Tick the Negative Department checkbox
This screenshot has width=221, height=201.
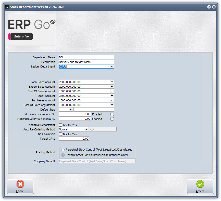(x=60, y=125)
